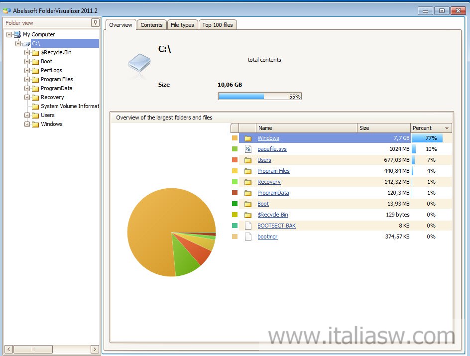Click the large drive icon in Overview
470x356 pixels.
click(x=139, y=63)
